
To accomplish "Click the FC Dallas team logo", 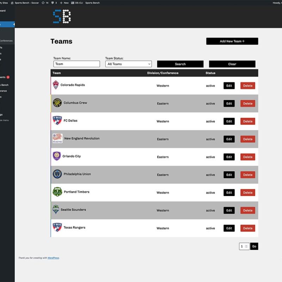I will click(x=57, y=121).
